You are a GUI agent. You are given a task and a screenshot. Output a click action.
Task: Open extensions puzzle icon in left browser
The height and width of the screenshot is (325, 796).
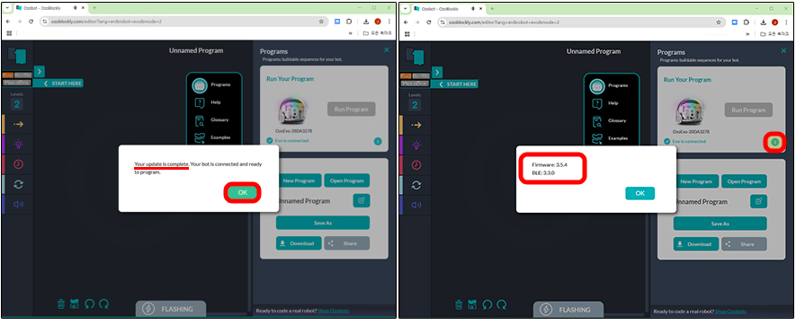click(x=349, y=22)
